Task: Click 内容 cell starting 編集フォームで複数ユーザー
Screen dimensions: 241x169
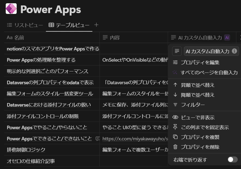Action: click(134, 150)
